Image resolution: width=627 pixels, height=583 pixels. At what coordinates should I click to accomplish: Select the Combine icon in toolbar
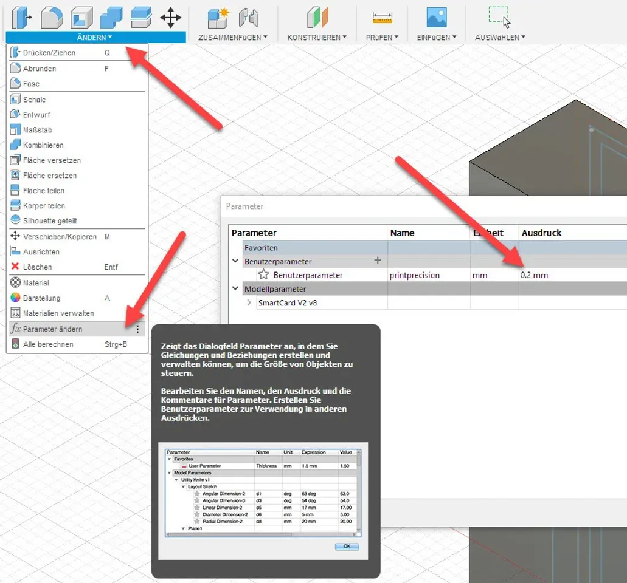pos(111,17)
